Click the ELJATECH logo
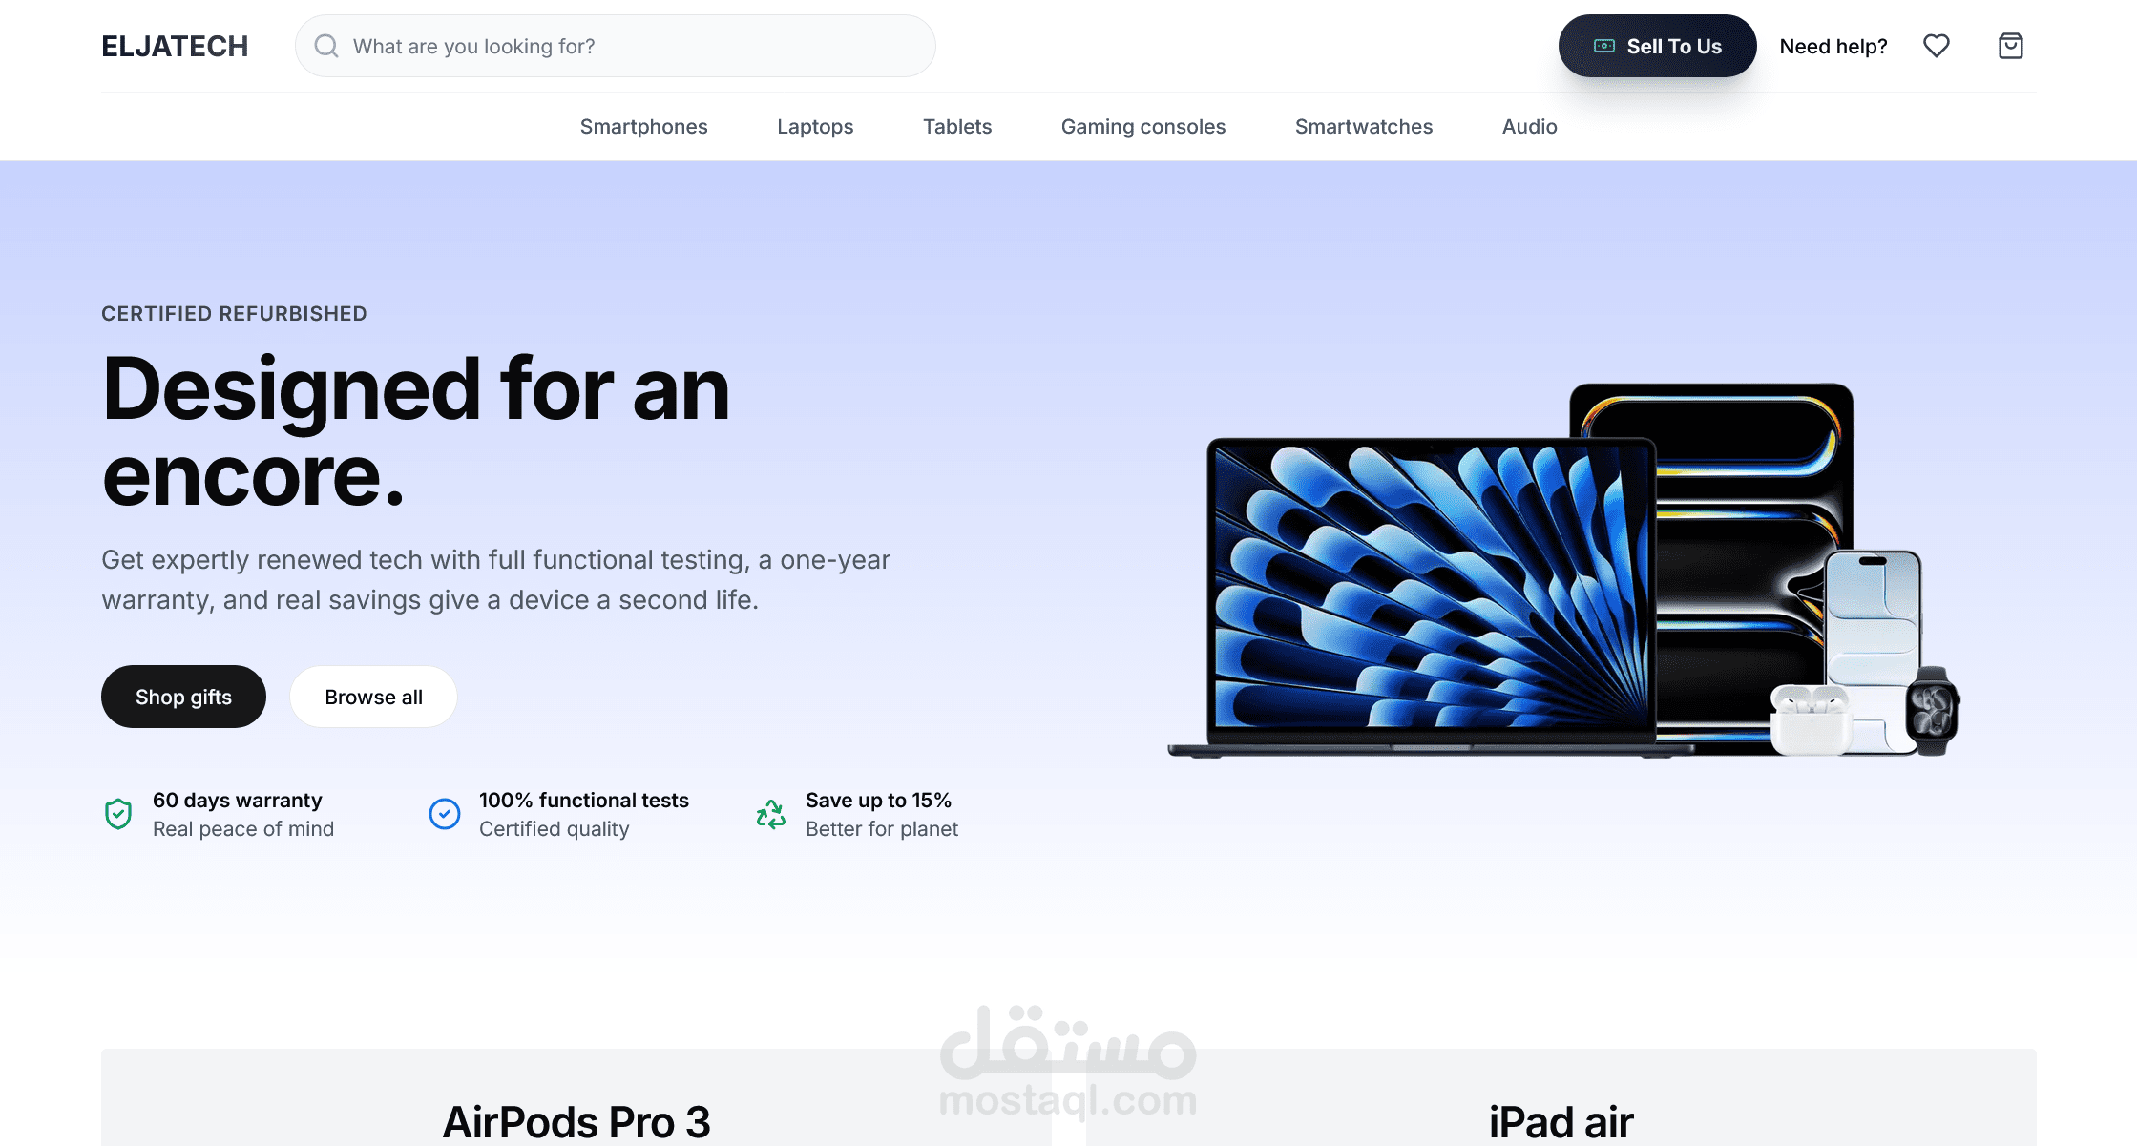Image resolution: width=2137 pixels, height=1146 pixels. (x=175, y=46)
